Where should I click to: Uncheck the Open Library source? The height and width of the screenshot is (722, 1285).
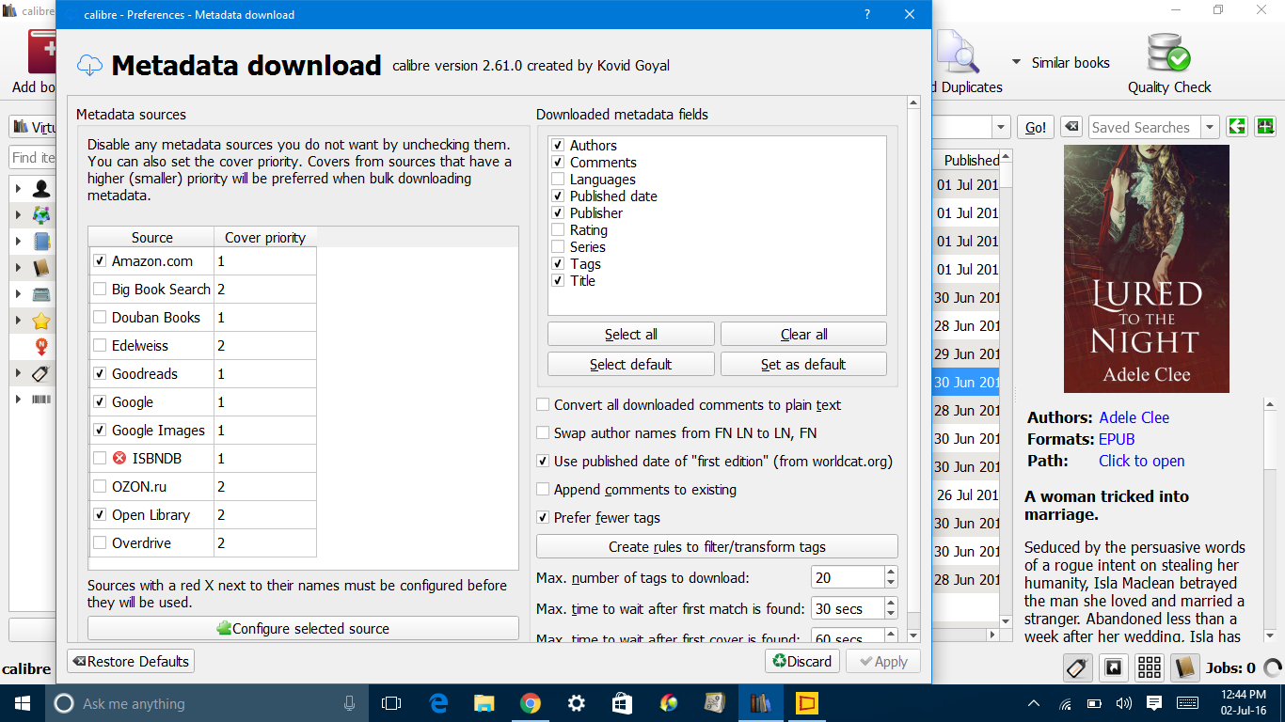pos(100,515)
